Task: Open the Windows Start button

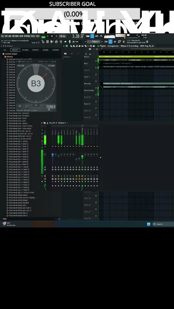Action: click(x=149, y=224)
